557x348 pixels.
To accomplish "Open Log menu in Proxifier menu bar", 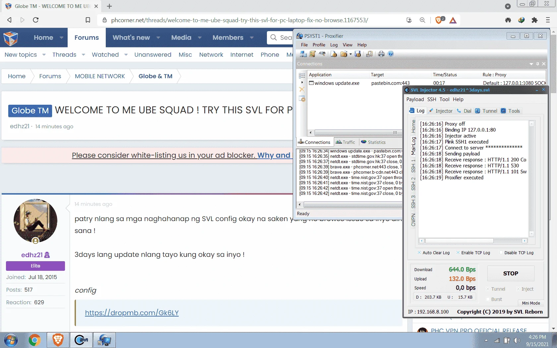I will pos(334,45).
